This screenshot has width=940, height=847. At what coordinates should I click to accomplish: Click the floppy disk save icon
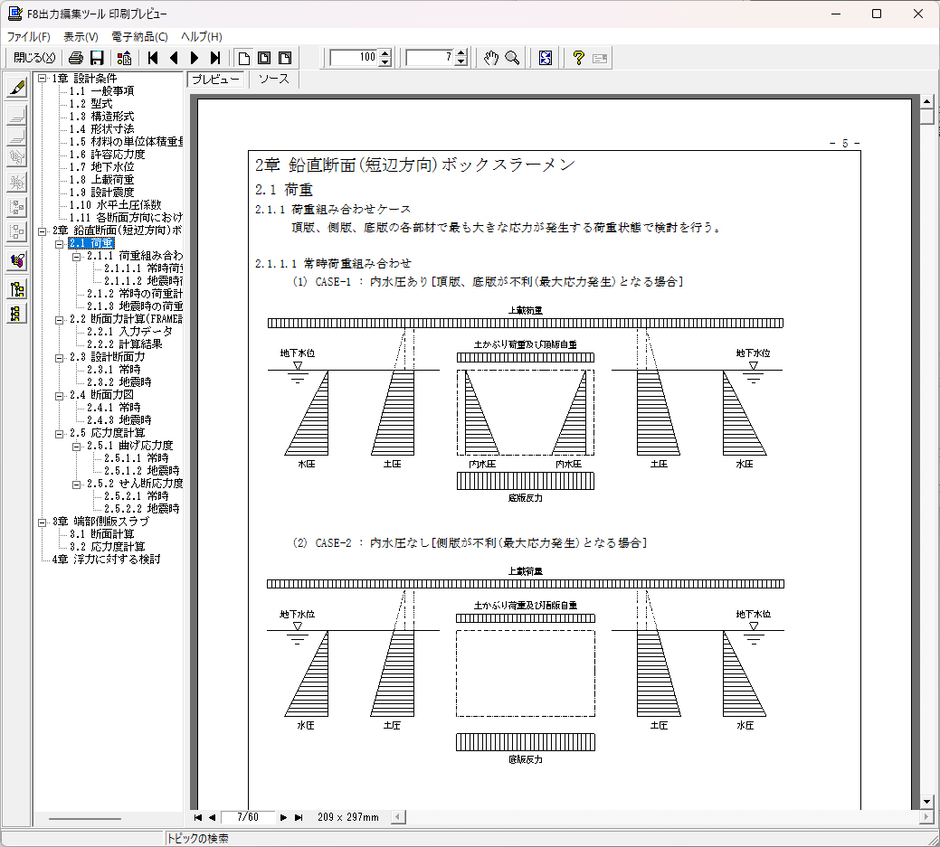(96, 58)
